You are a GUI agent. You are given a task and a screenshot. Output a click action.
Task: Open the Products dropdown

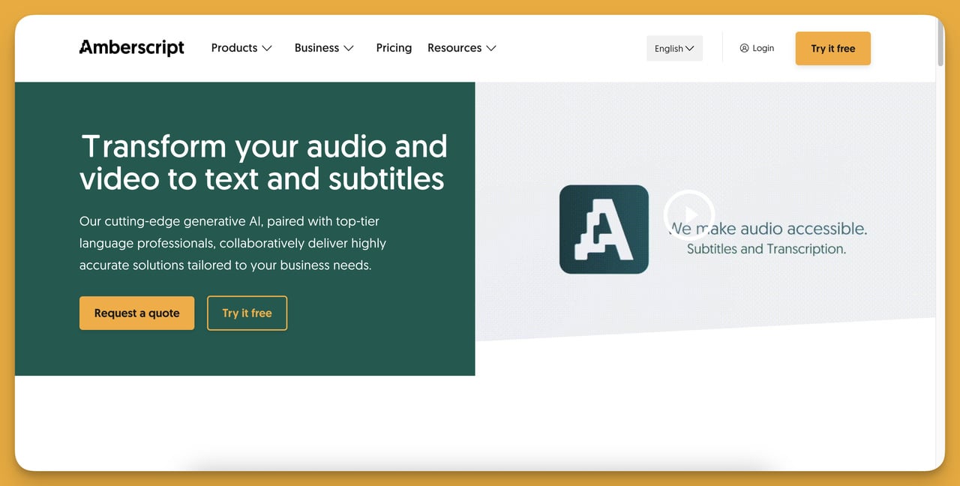pyautogui.click(x=241, y=47)
